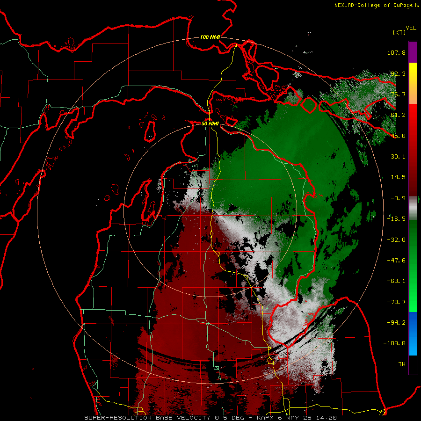
Task: Select the -78.7 scale value
Action: [x=396, y=302]
